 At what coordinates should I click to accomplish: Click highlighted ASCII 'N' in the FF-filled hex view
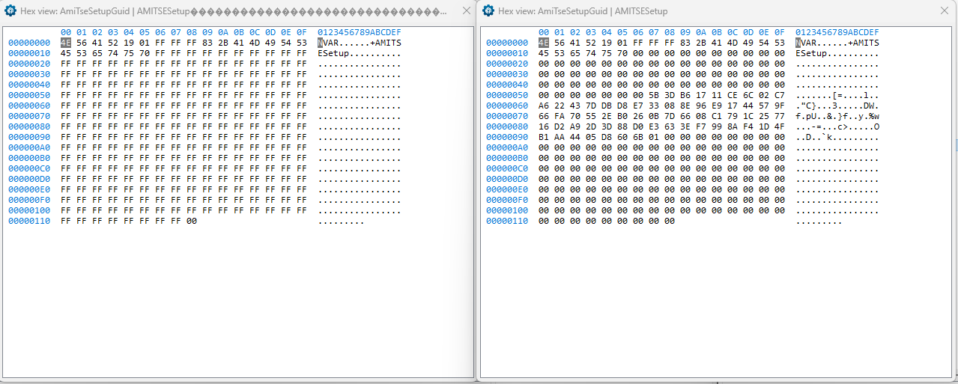click(x=321, y=43)
